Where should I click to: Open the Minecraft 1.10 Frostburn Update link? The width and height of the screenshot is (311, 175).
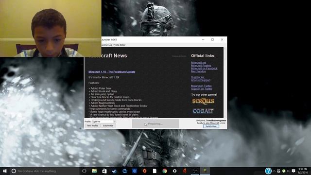tap(112, 72)
